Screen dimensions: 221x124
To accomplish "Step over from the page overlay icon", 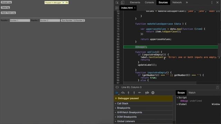I will (67, 2).
